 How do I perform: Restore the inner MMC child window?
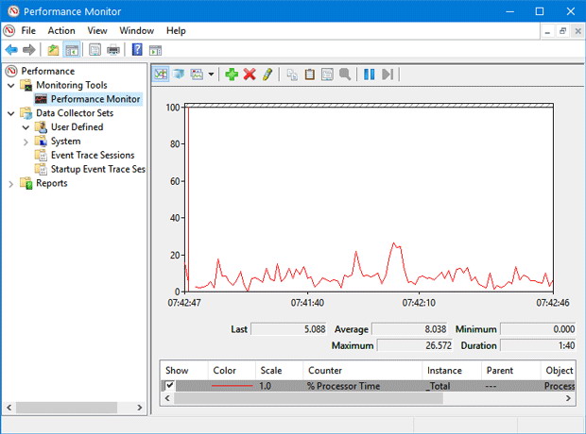(562, 31)
